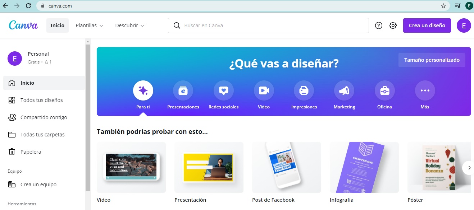
Task: Expand the Descubrir dropdown menu
Action: click(129, 25)
